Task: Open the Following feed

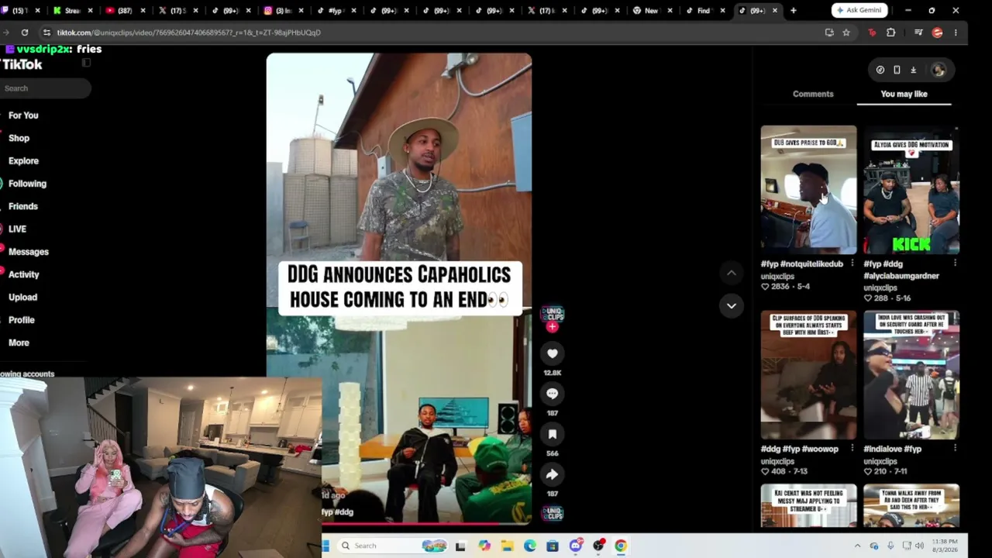Action: (27, 184)
